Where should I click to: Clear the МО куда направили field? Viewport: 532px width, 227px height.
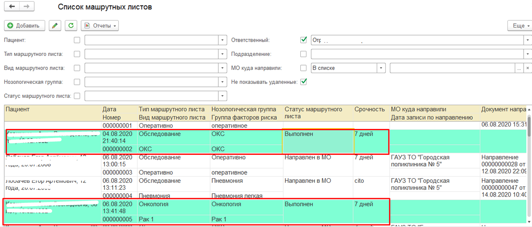(x=527, y=68)
